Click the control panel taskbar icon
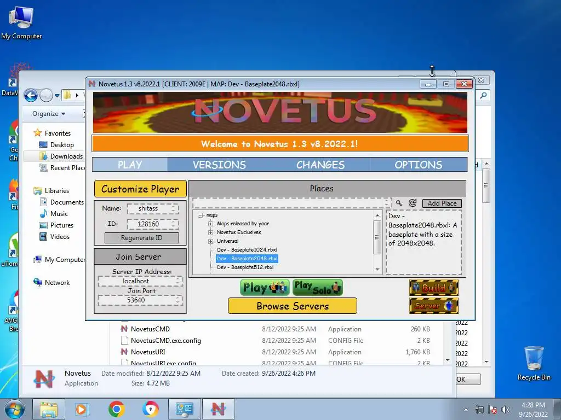The image size is (561, 420). click(185, 409)
